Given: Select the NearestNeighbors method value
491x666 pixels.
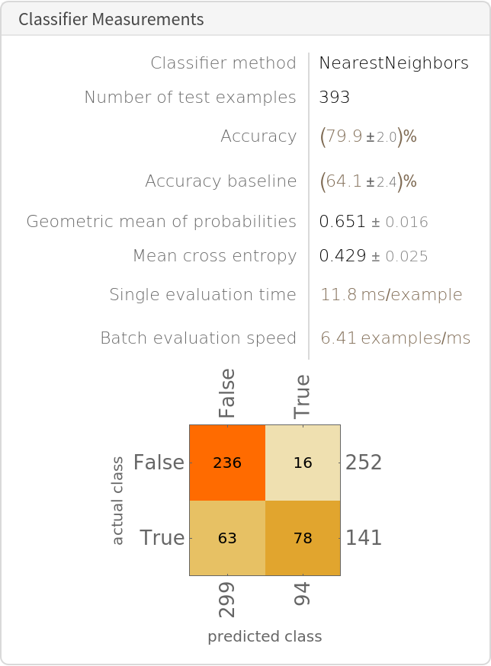Looking at the screenshot, I should pyautogui.click(x=394, y=63).
